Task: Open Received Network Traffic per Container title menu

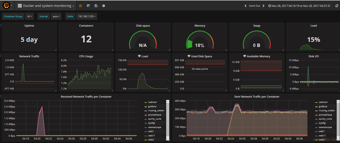Action: (86, 97)
